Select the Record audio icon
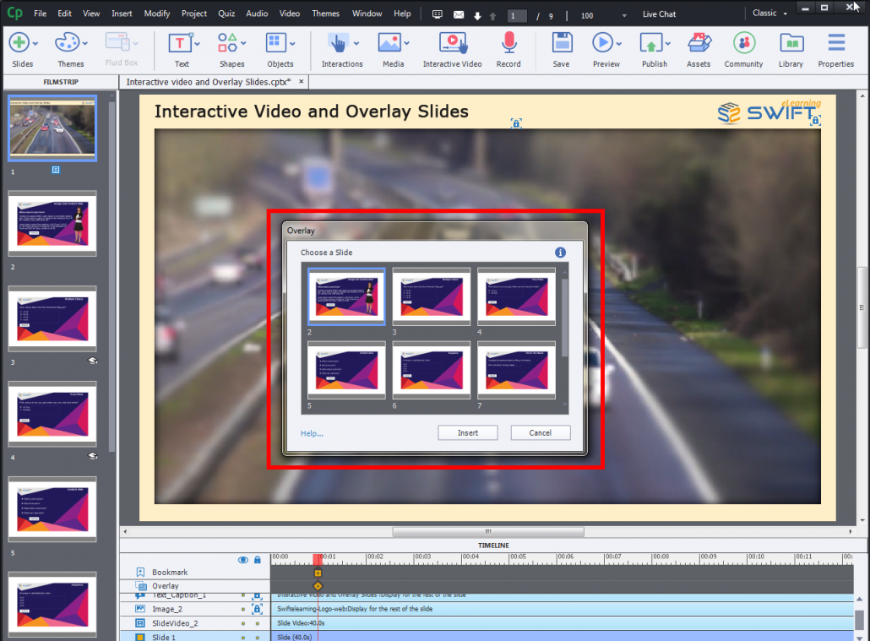The height and width of the screenshot is (641, 870). [508, 42]
